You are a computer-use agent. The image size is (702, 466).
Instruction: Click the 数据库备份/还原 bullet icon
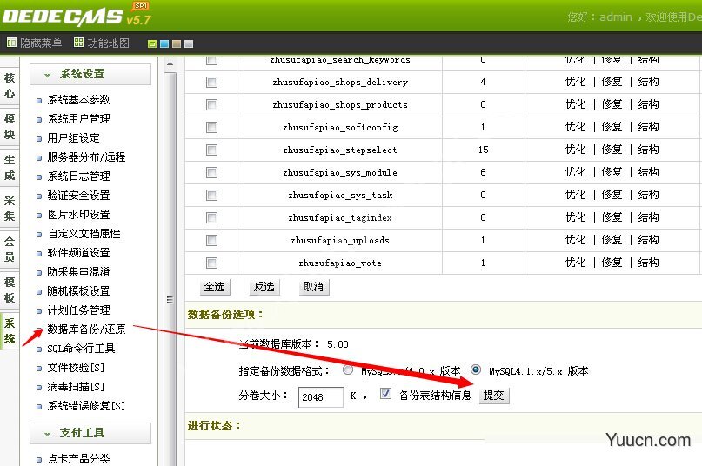[x=39, y=330]
